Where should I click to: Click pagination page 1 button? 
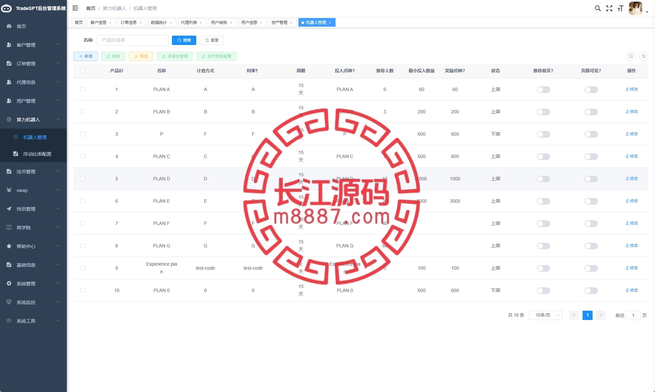(x=587, y=315)
